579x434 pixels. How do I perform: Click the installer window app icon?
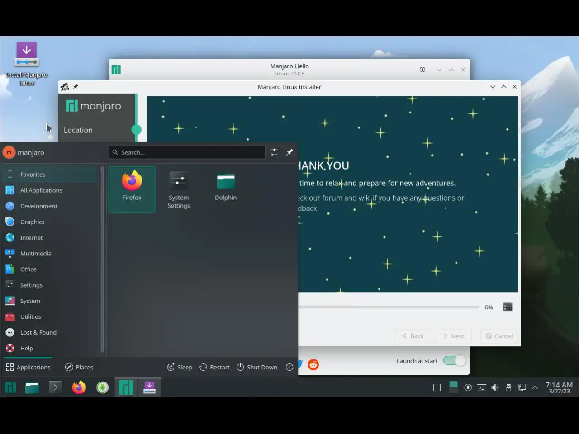click(65, 87)
